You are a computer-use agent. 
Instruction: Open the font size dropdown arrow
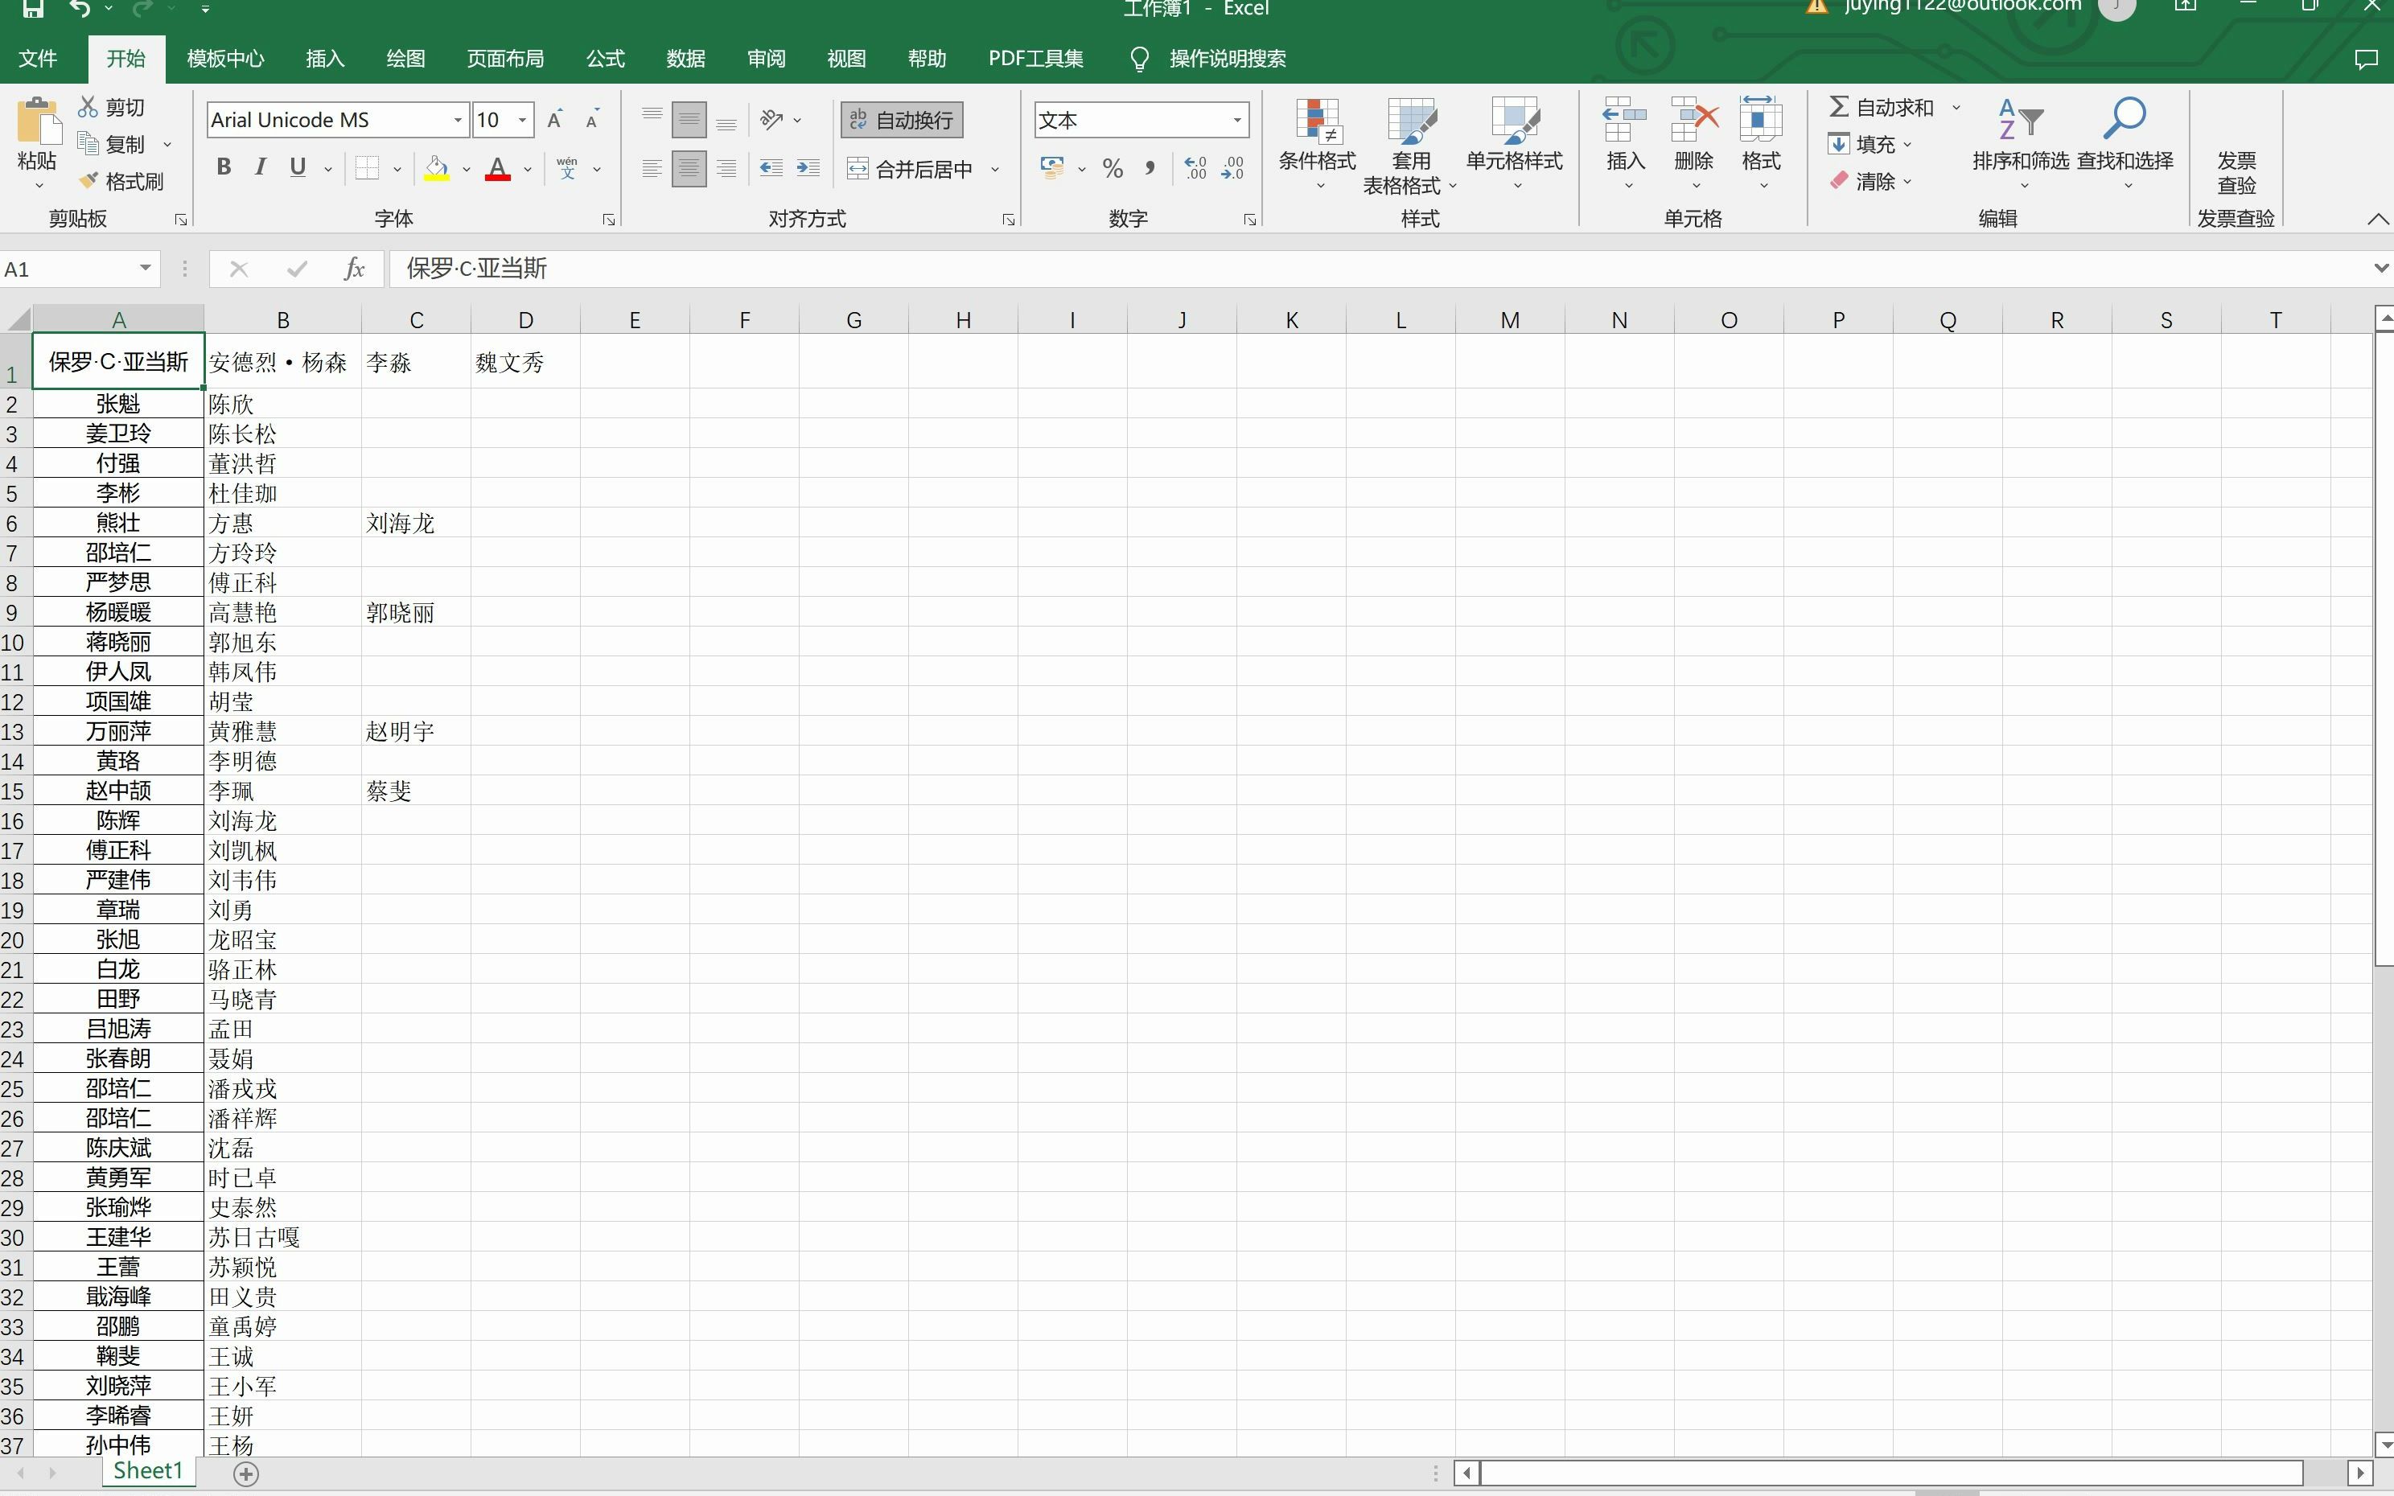[522, 120]
